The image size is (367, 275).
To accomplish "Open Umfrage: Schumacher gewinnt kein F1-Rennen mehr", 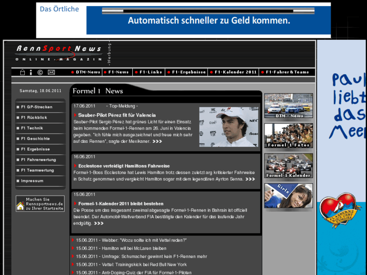I will tap(141, 256).
